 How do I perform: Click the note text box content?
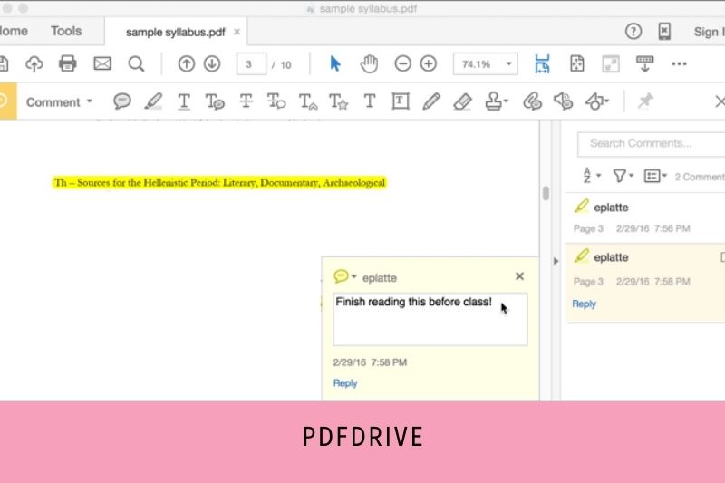pos(430,319)
